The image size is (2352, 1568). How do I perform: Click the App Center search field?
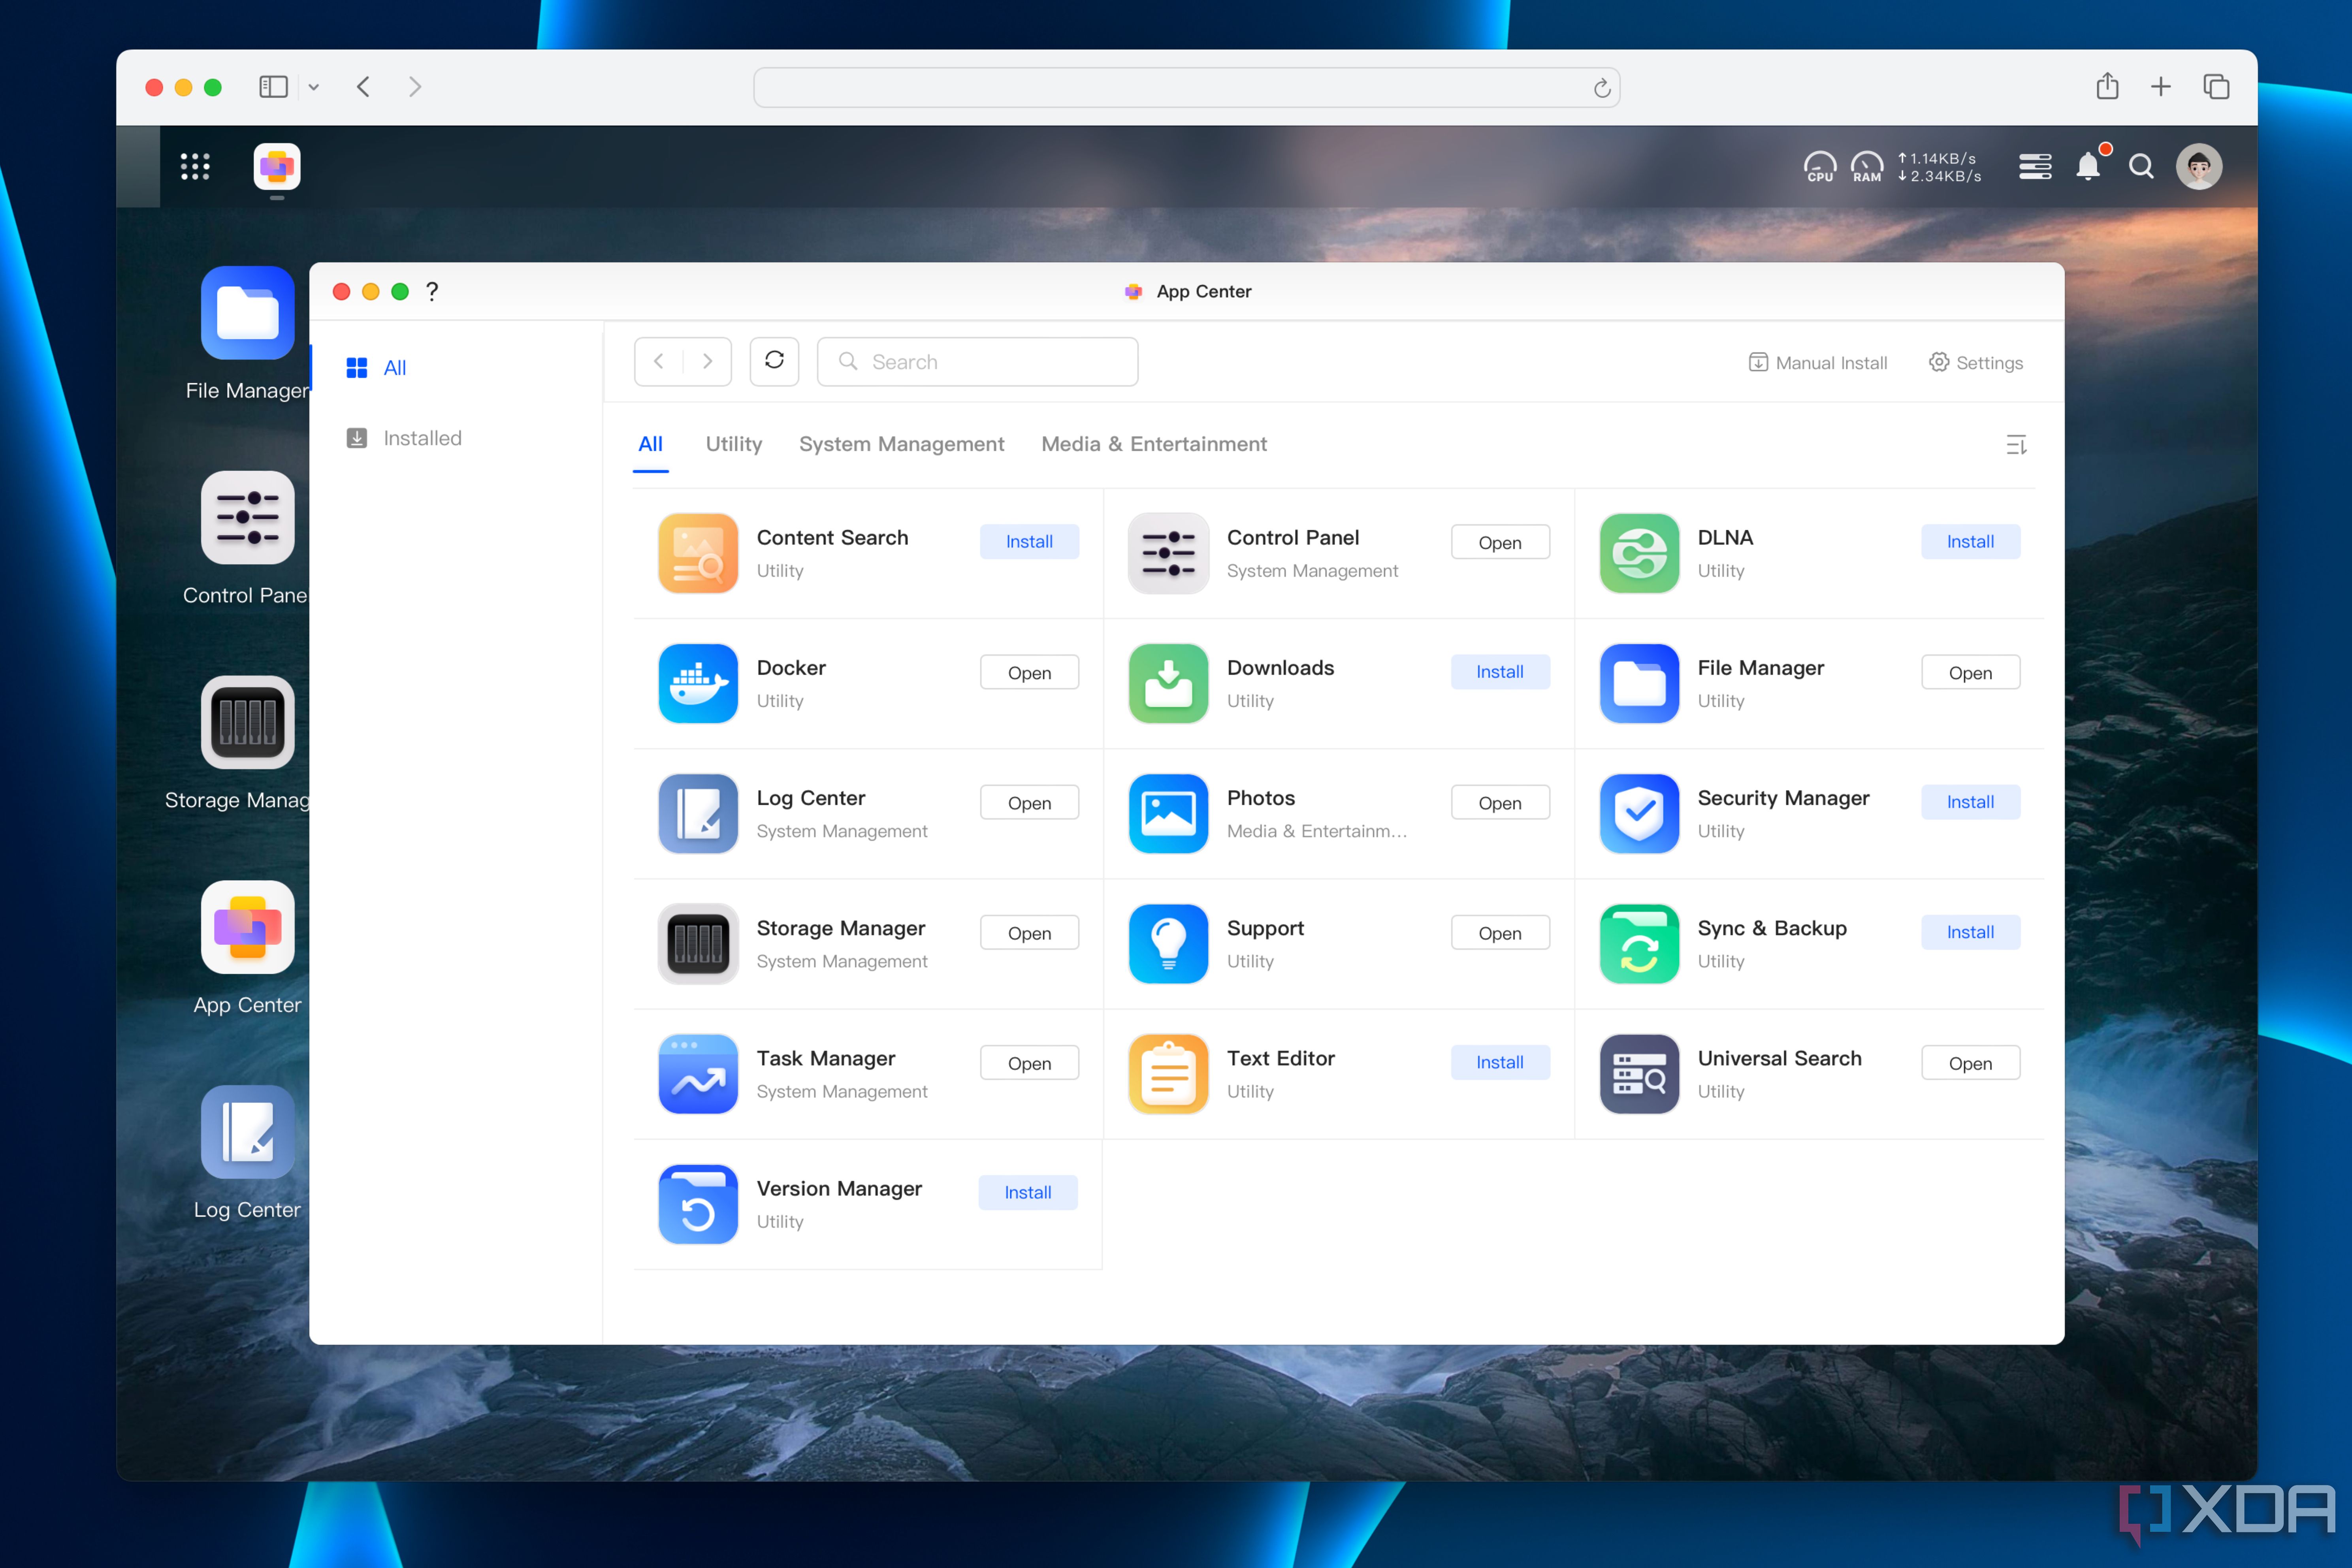pos(977,361)
